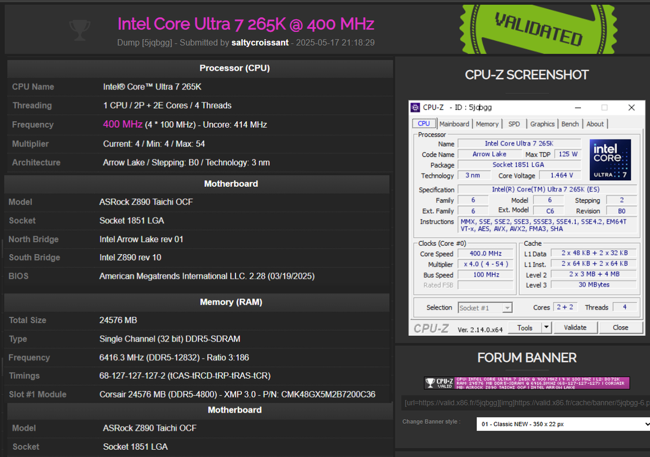Open the Change Banner style dropdown
This screenshot has height=457, width=650.
[x=563, y=424]
